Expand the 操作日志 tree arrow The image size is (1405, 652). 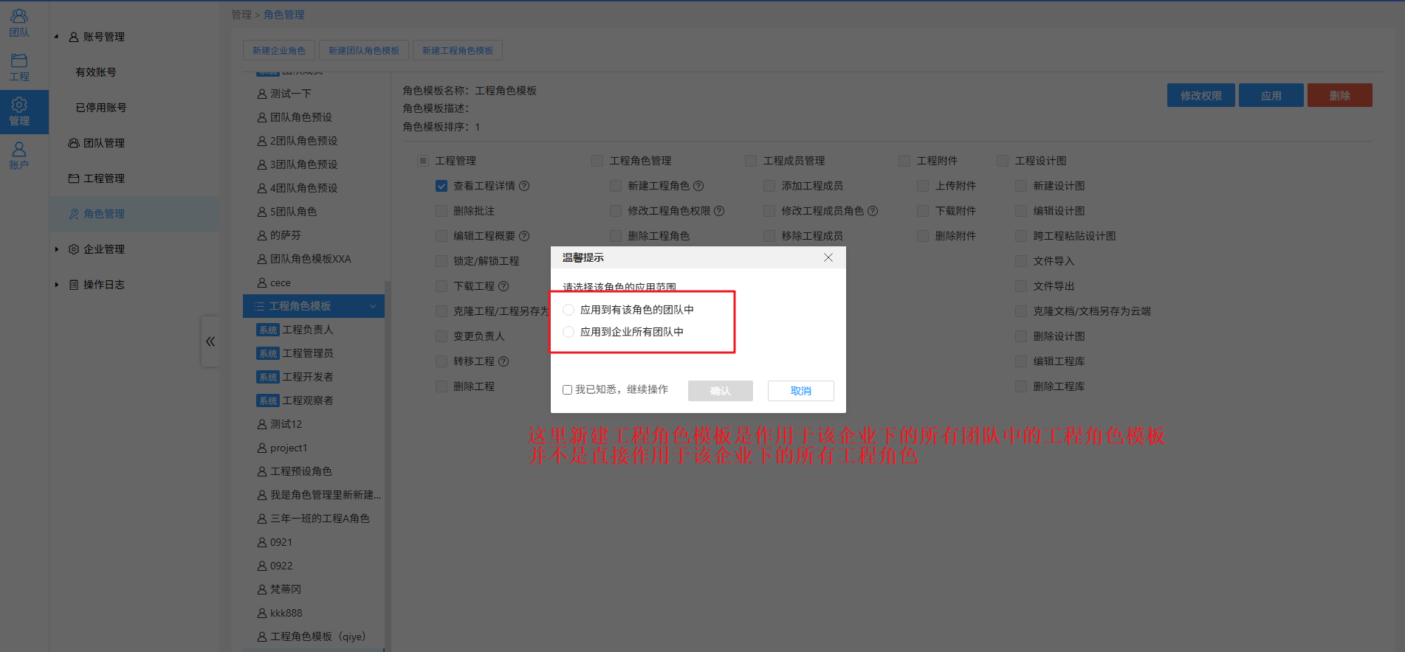point(56,285)
